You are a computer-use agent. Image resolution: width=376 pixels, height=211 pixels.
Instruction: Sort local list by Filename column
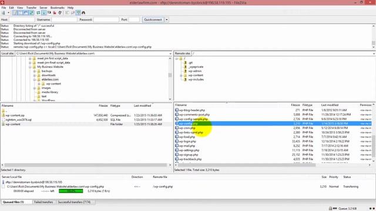click(8, 105)
